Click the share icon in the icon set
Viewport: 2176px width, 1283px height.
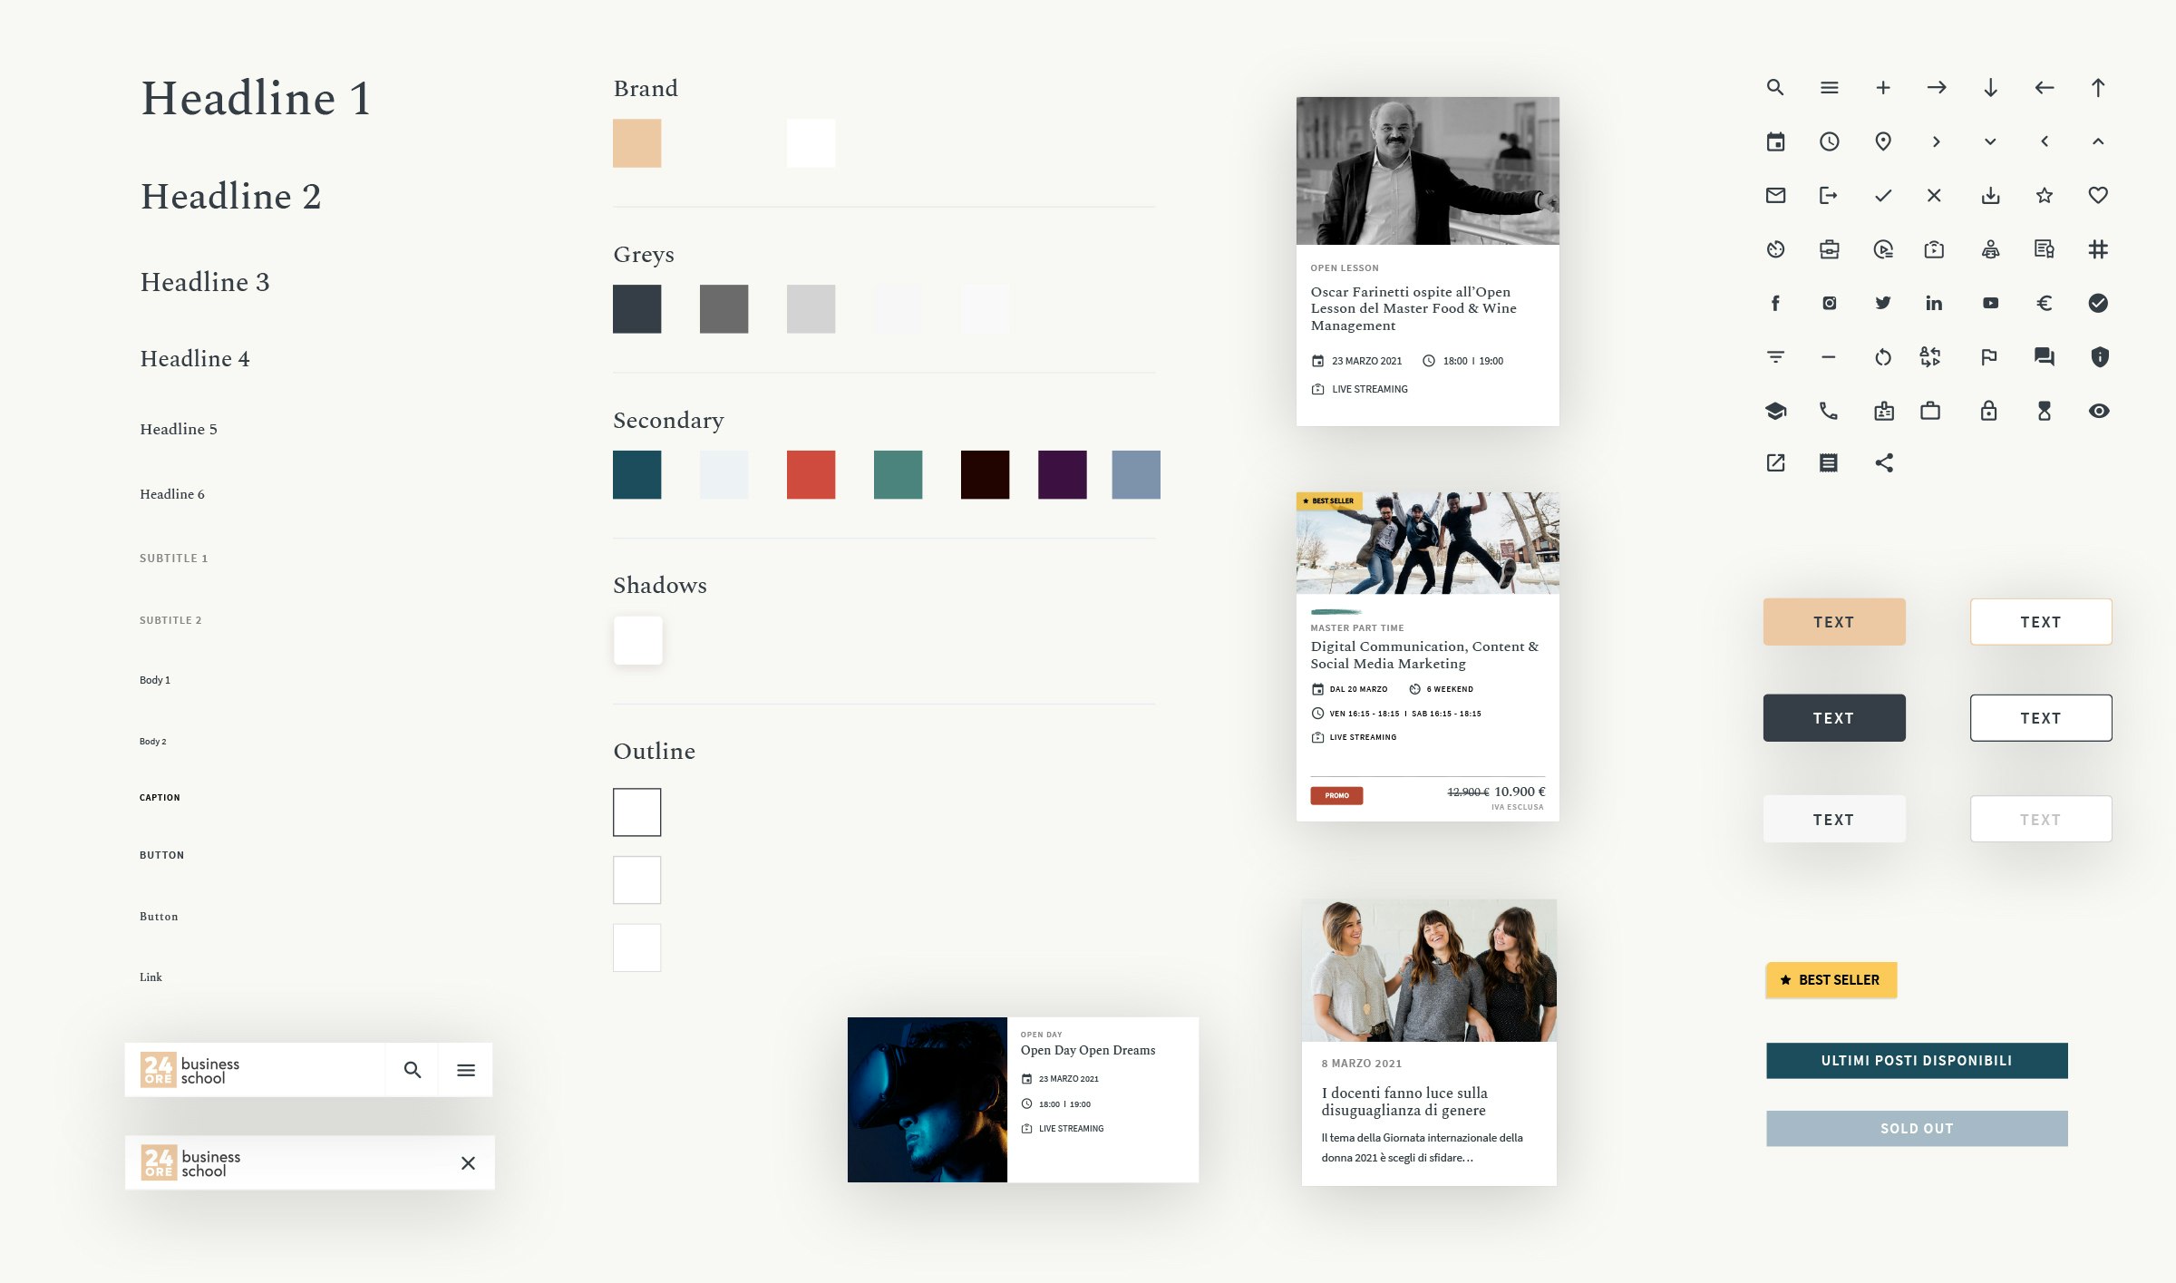pos(1882,463)
